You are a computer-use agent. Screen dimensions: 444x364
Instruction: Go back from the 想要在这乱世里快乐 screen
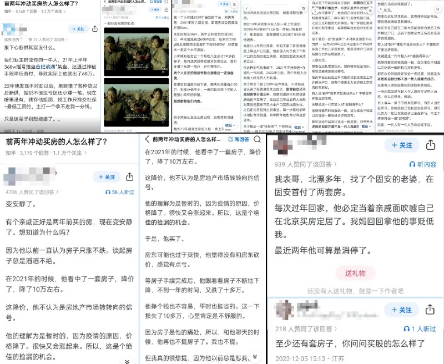pyautogui.click(x=381, y=9)
